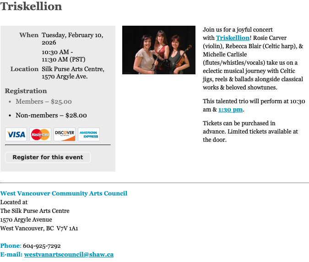The image size is (309, 262).
Task: Click the Registration section heading
Action: 26,91
